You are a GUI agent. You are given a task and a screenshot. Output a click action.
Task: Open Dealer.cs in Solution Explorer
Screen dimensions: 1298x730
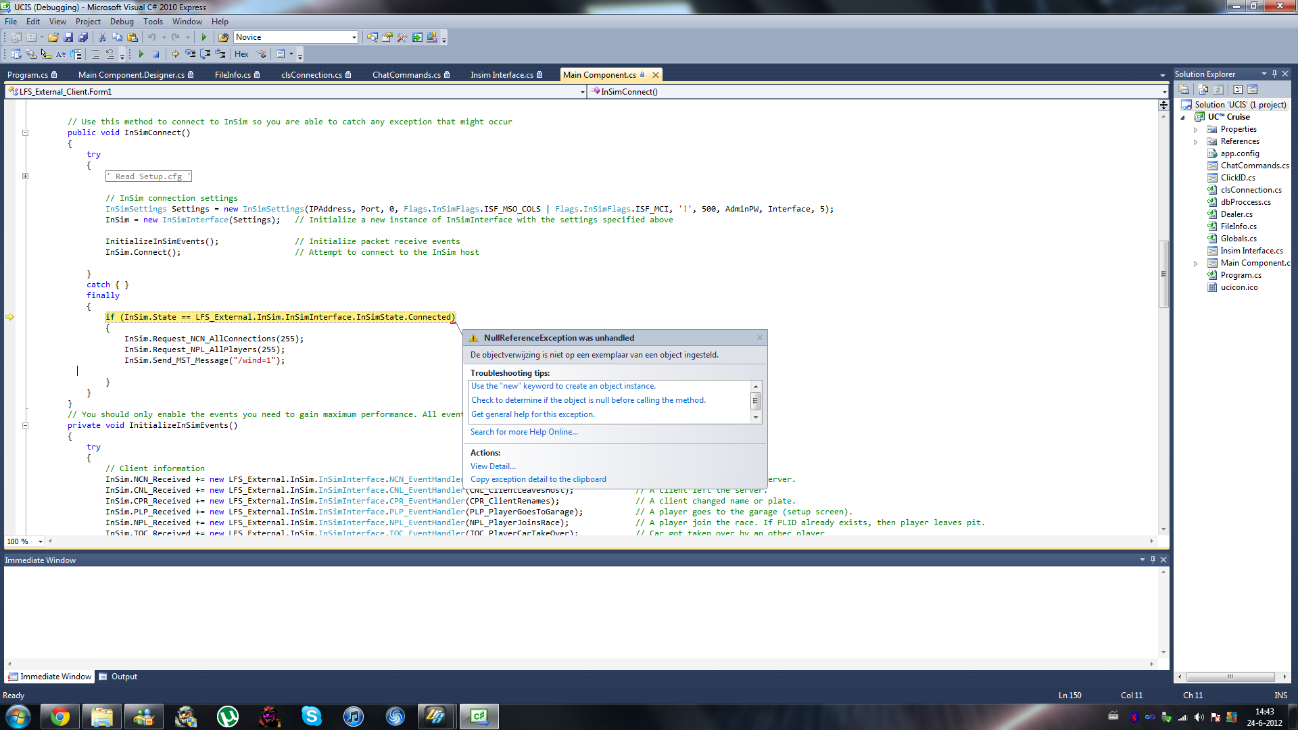pos(1236,214)
